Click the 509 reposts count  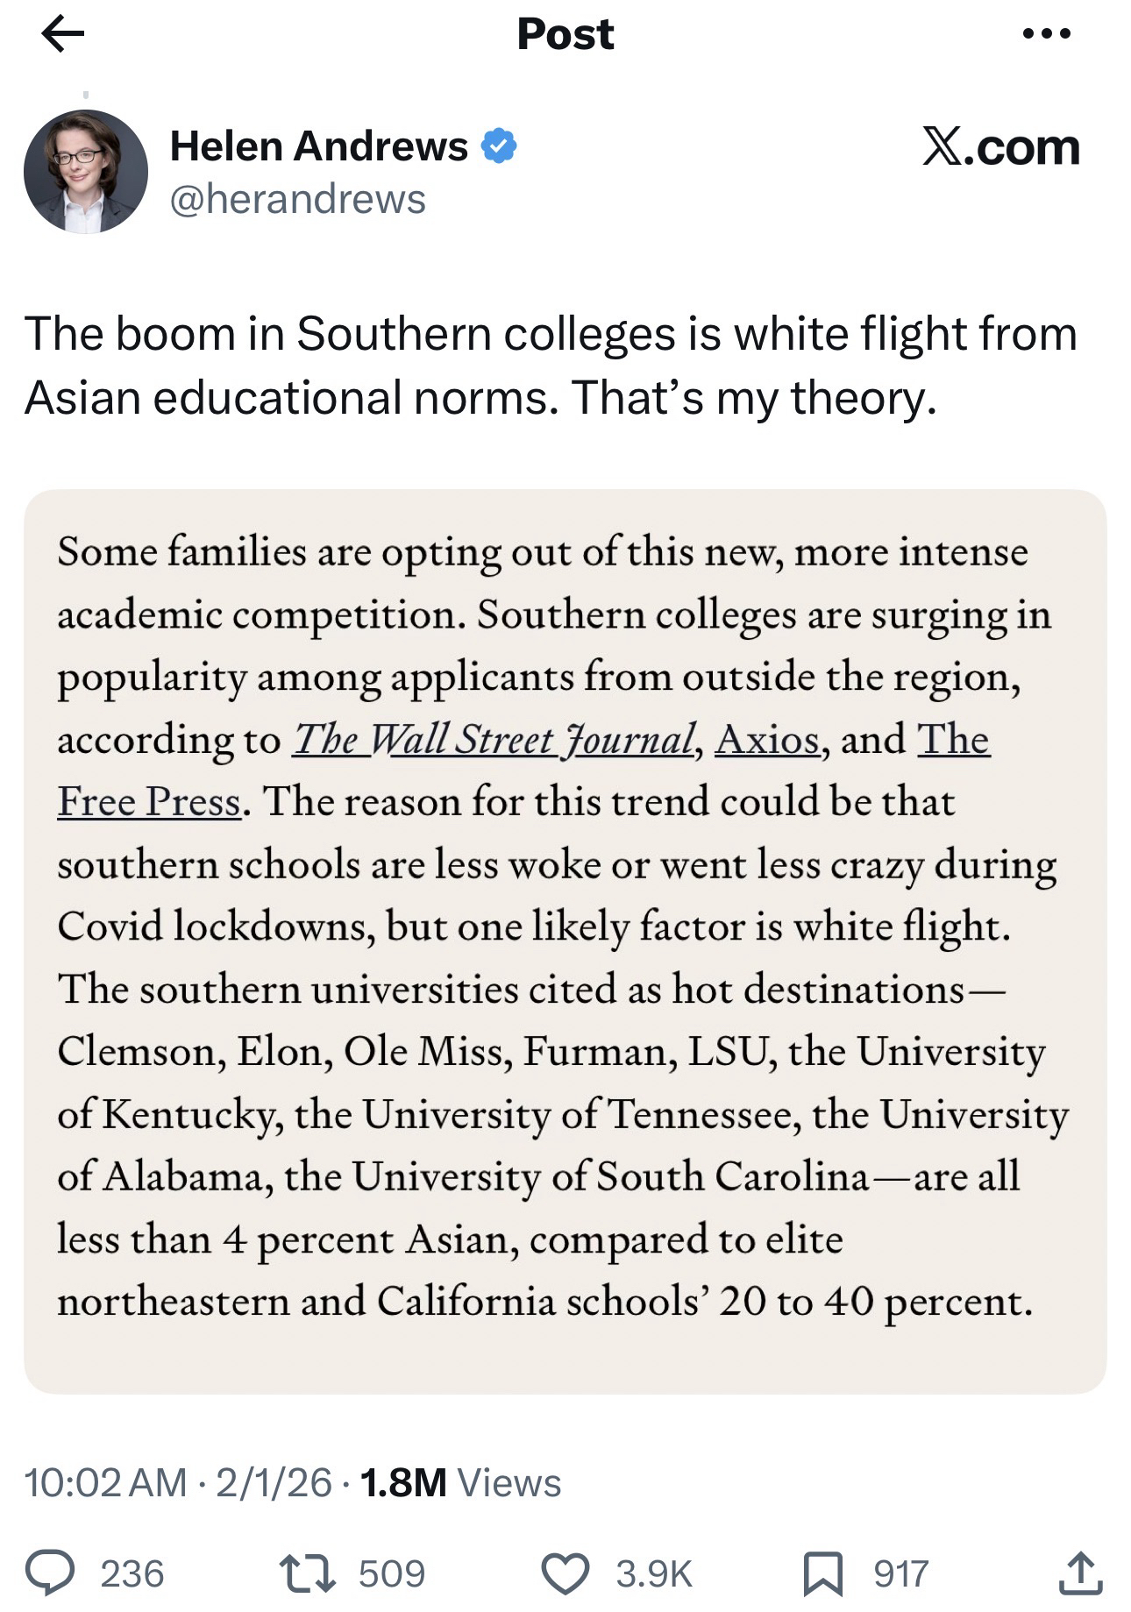point(391,1573)
